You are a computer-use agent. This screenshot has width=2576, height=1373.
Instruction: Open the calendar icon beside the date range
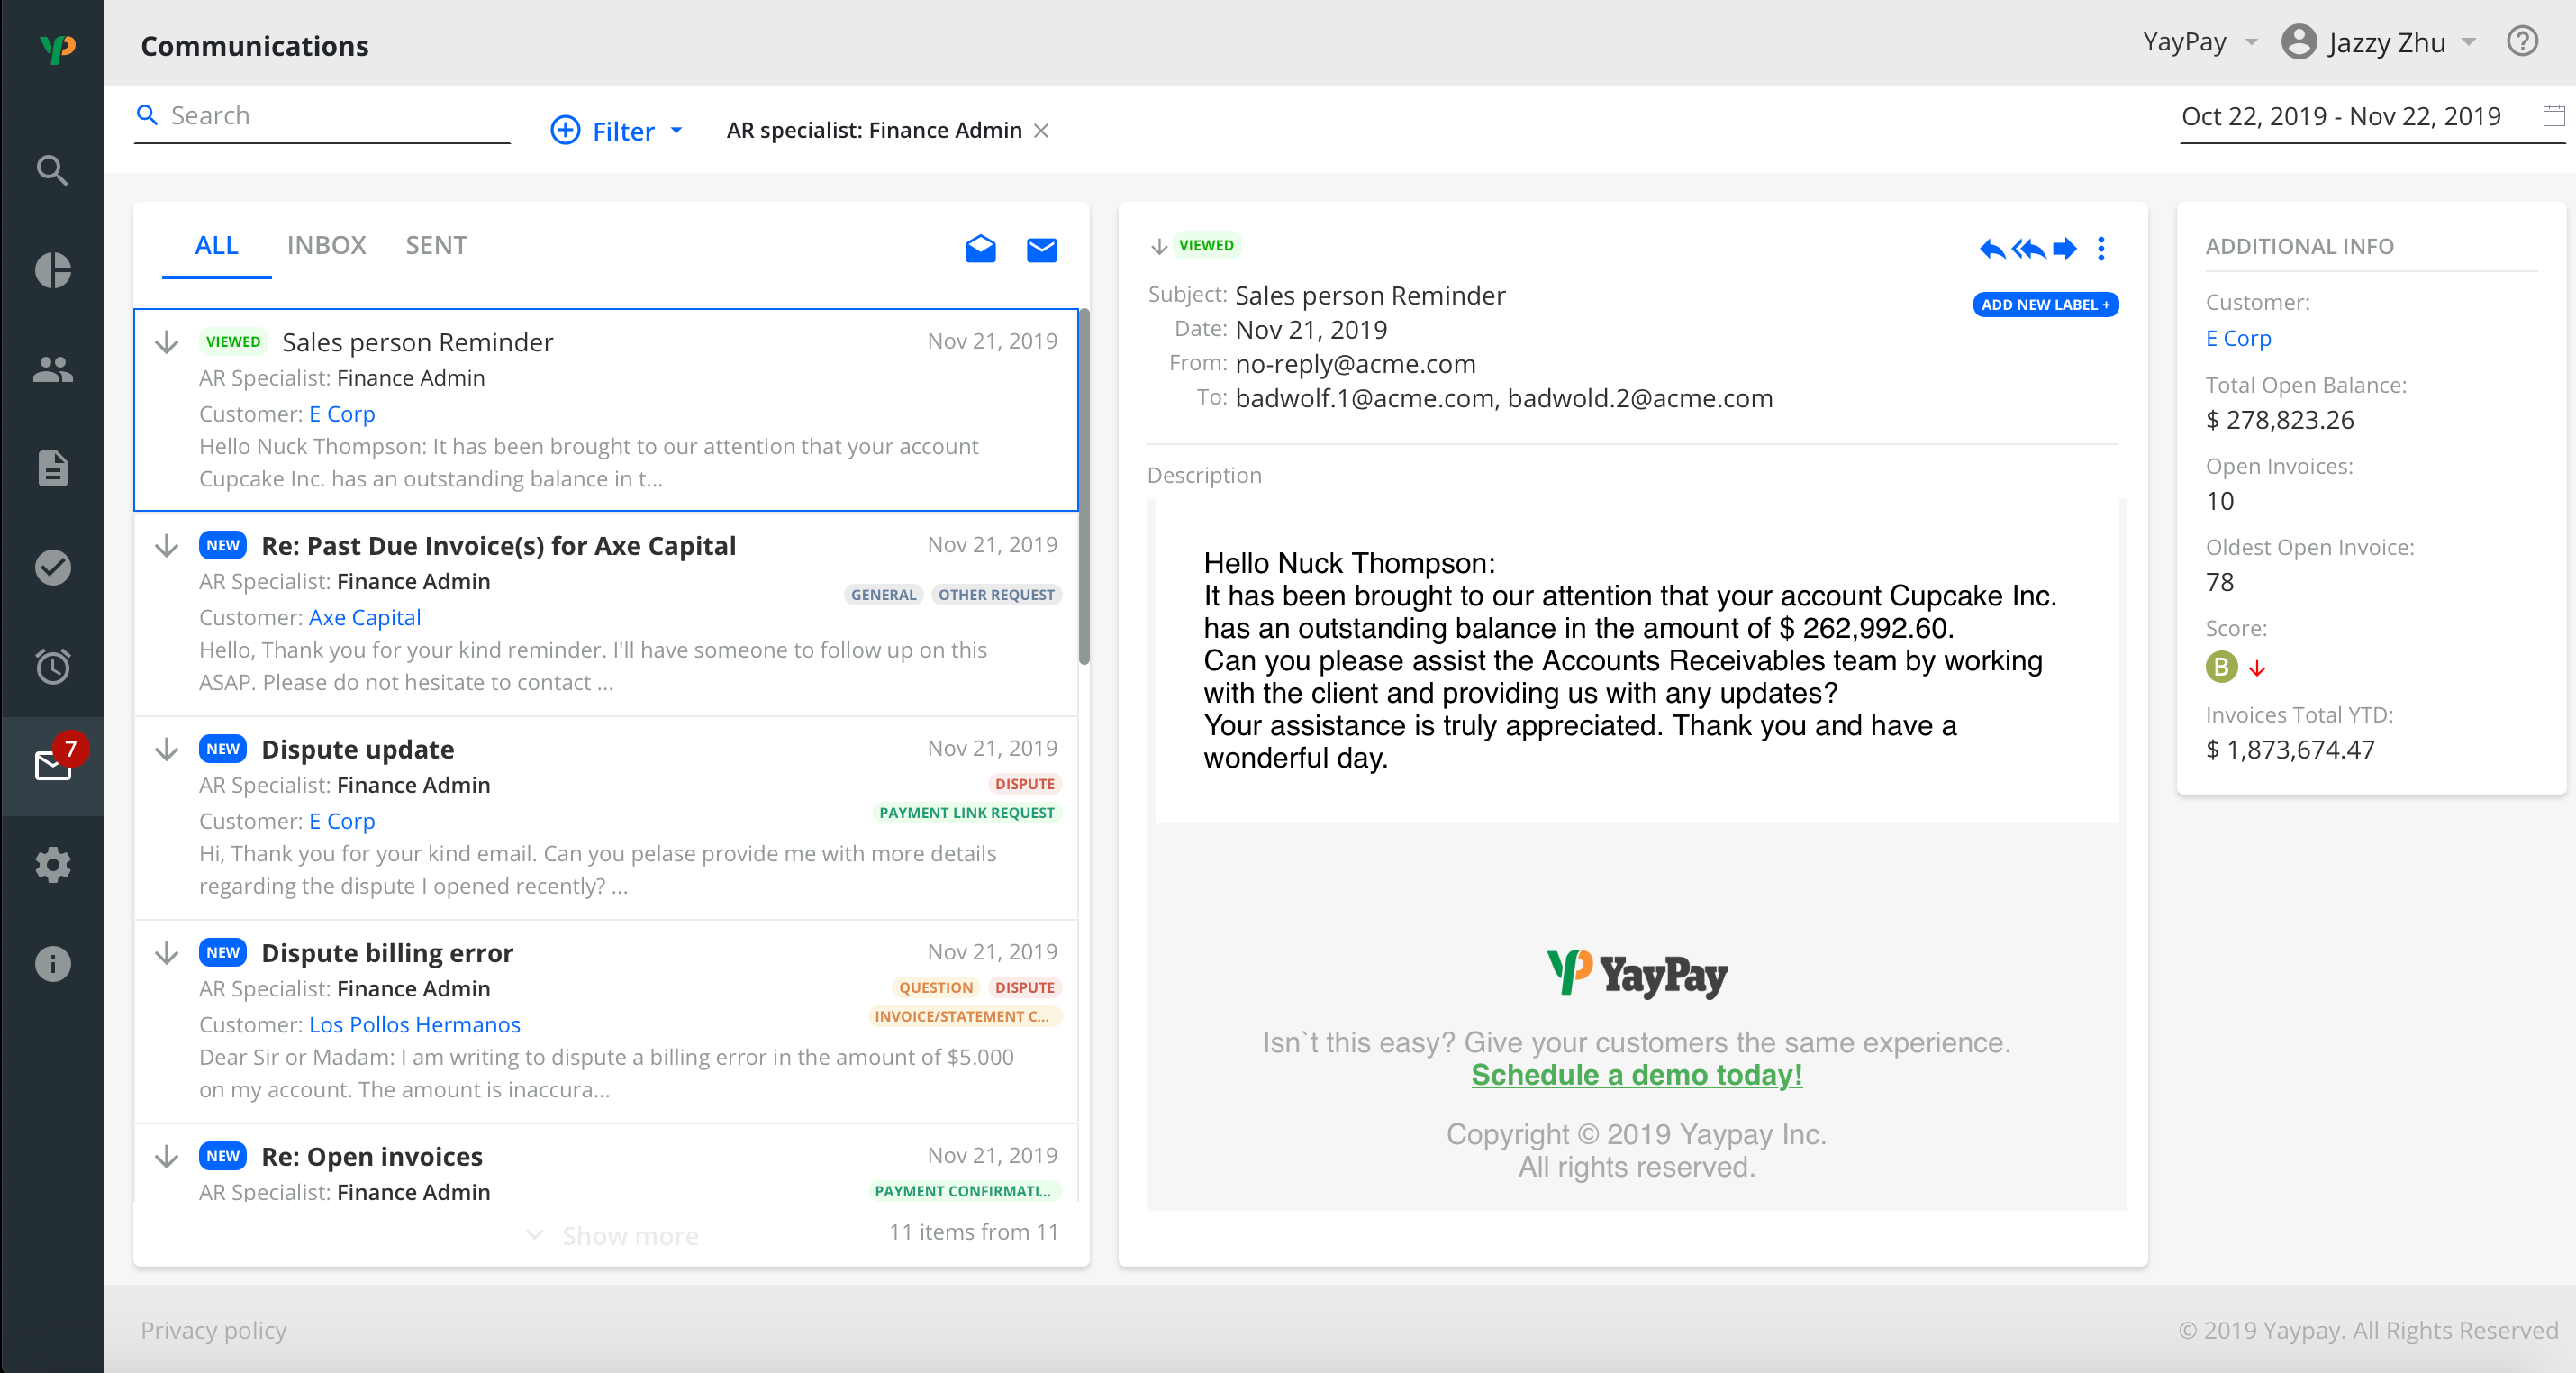pyautogui.click(x=2553, y=116)
